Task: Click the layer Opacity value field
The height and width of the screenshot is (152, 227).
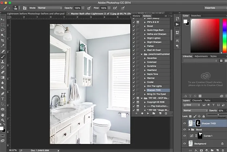Action: click(221, 111)
